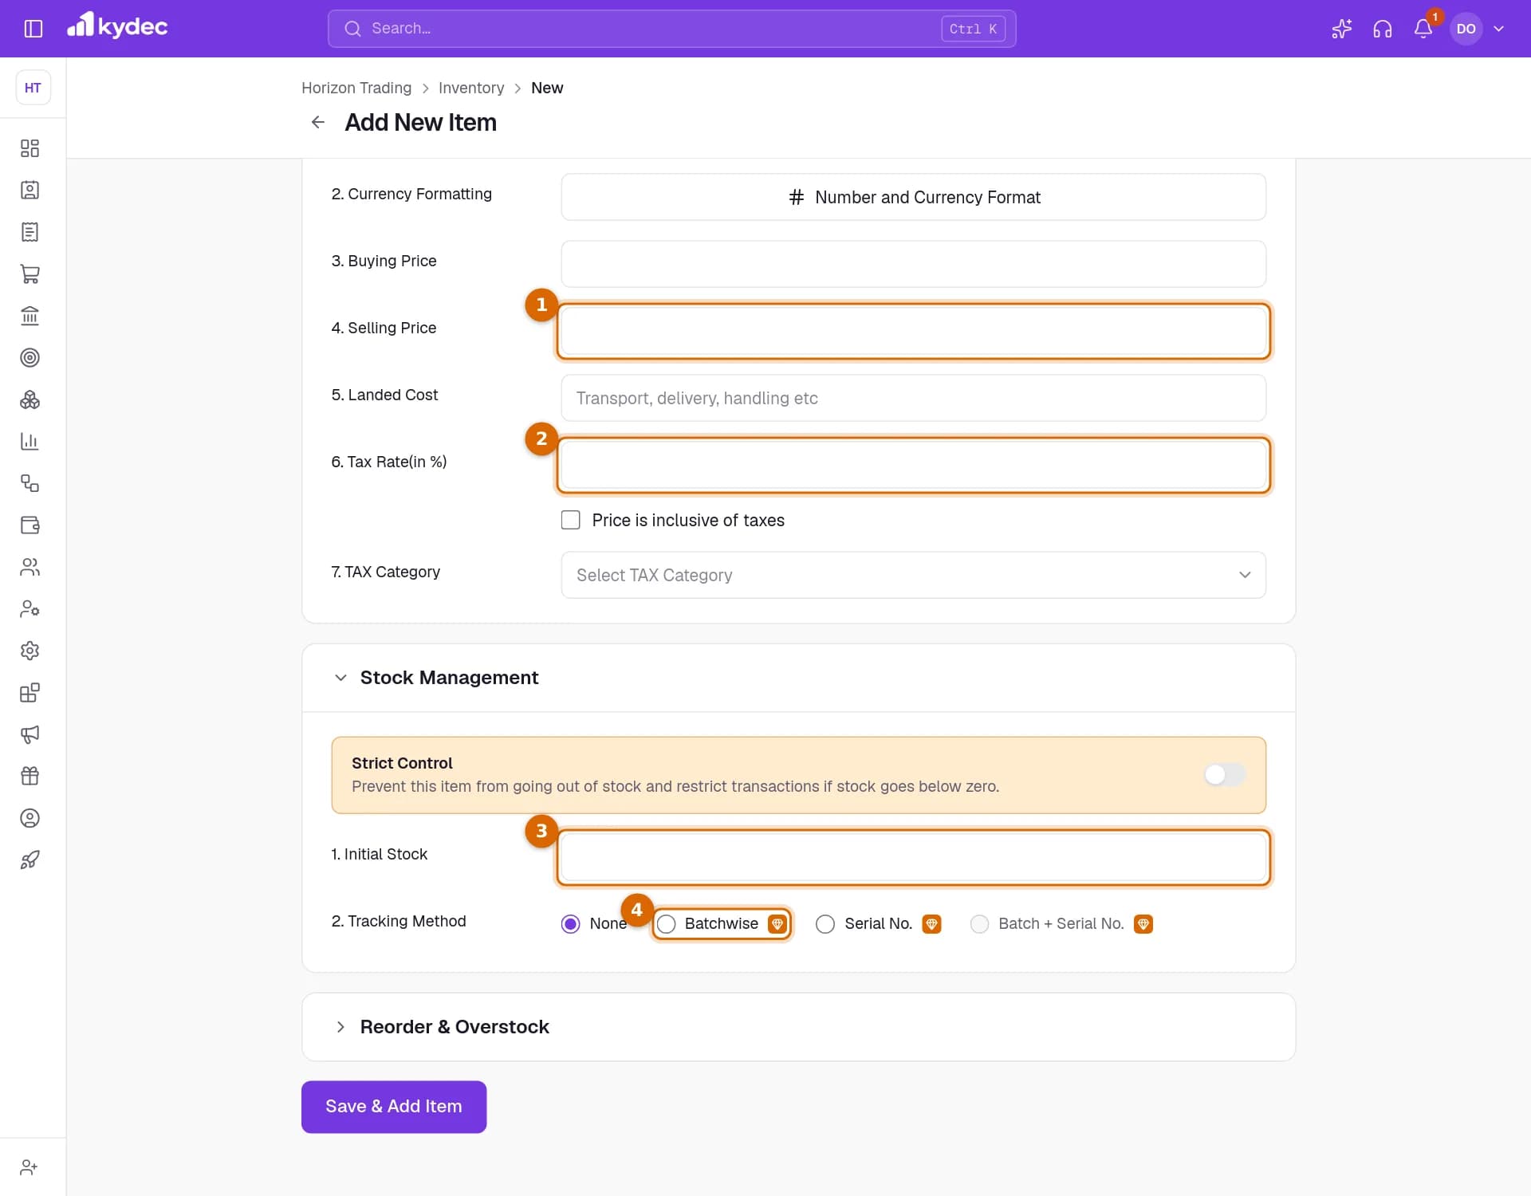Click the Buying Price field
Screen dimensions: 1531x1196
click(x=914, y=264)
